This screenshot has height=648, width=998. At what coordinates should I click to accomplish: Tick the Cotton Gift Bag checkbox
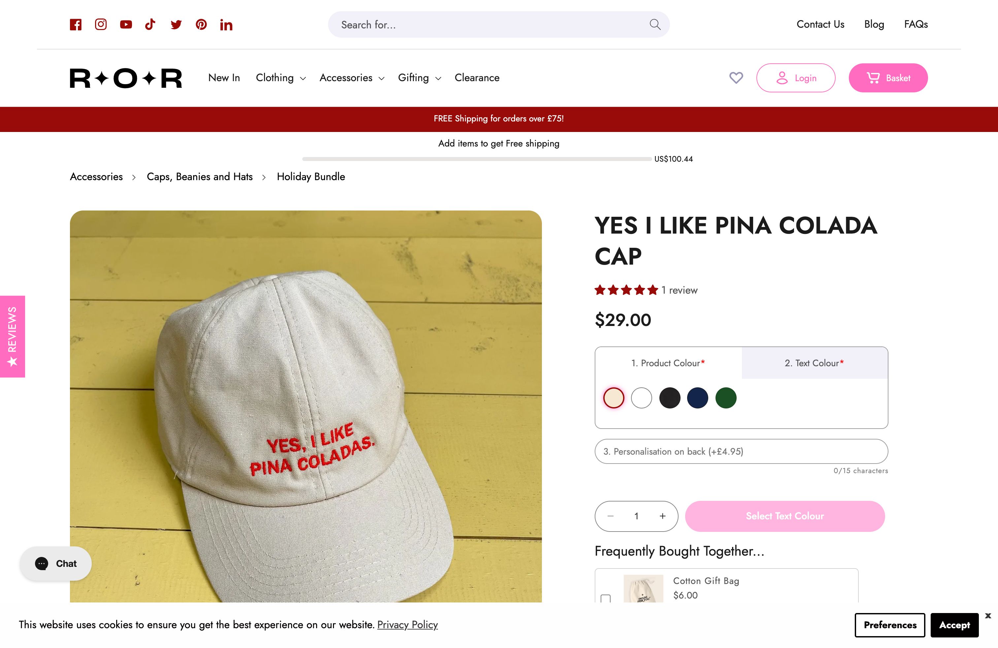[606, 599]
